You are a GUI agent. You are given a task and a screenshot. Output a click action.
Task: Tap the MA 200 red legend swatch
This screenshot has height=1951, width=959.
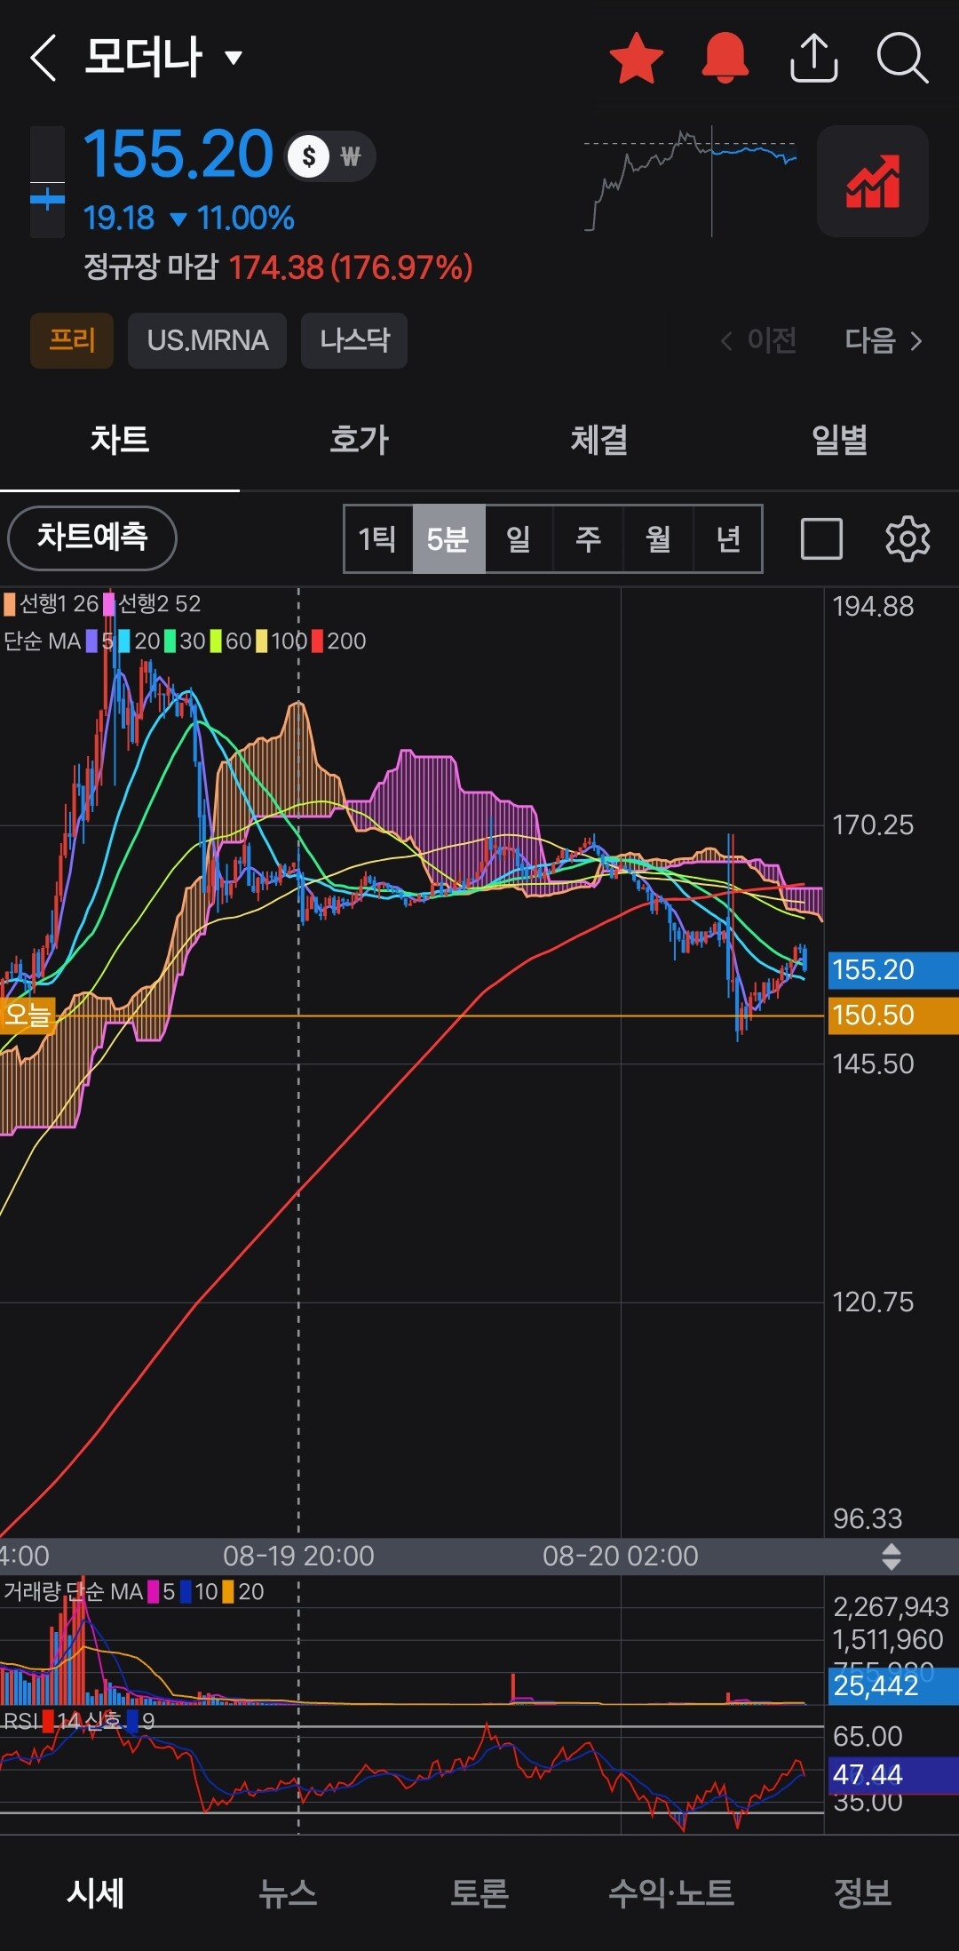click(317, 641)
